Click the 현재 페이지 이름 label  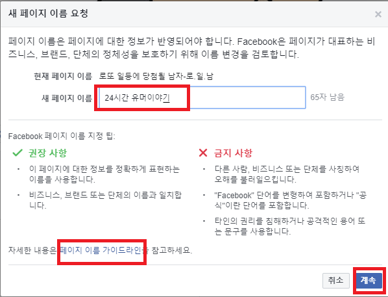[x=63, y=76]
